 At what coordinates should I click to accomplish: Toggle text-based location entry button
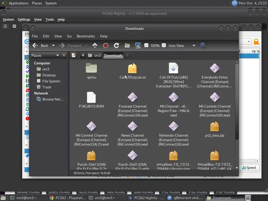pyautogui.click(x=74, y=55)
